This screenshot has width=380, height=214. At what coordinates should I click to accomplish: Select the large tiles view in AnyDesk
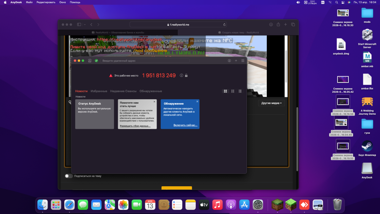pyautogui.click(x=225, y=91)
